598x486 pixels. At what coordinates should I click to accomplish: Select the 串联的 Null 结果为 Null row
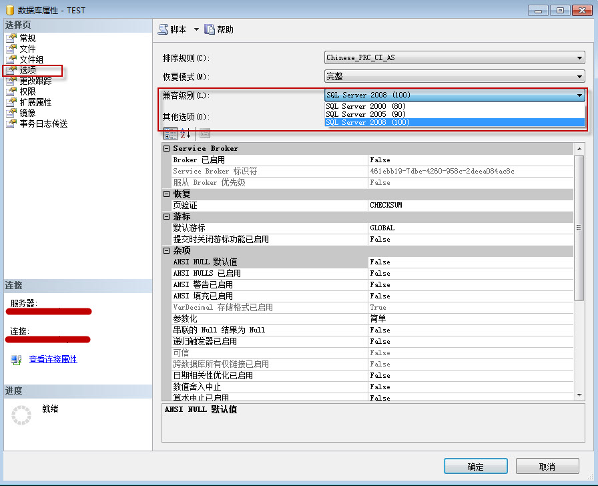[x=372, y=330]
